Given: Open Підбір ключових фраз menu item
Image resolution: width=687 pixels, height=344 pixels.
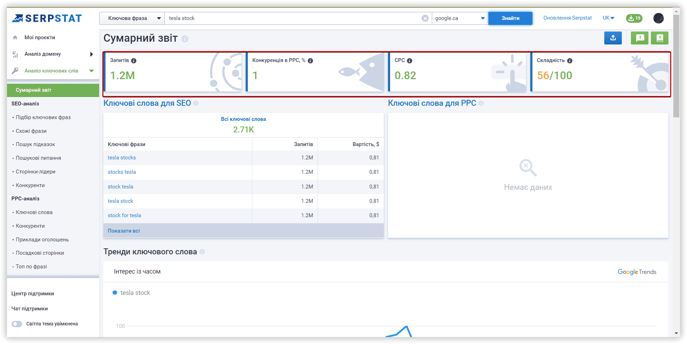Looking at the screenshot, I should 43,117.
